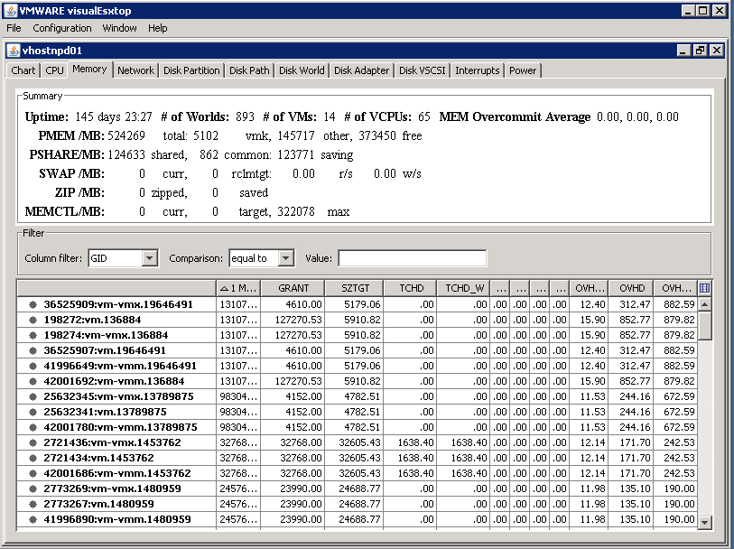734x549 pixels.
Task: Restore the vhostnpd01 inner window
Action: pyautogui.click(x=700, y=50)
